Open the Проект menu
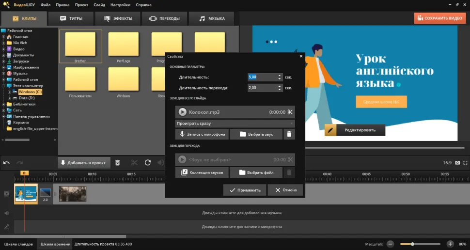Image resolution: width=470 pixels, height=250 pixels. (x=81, y=5)
